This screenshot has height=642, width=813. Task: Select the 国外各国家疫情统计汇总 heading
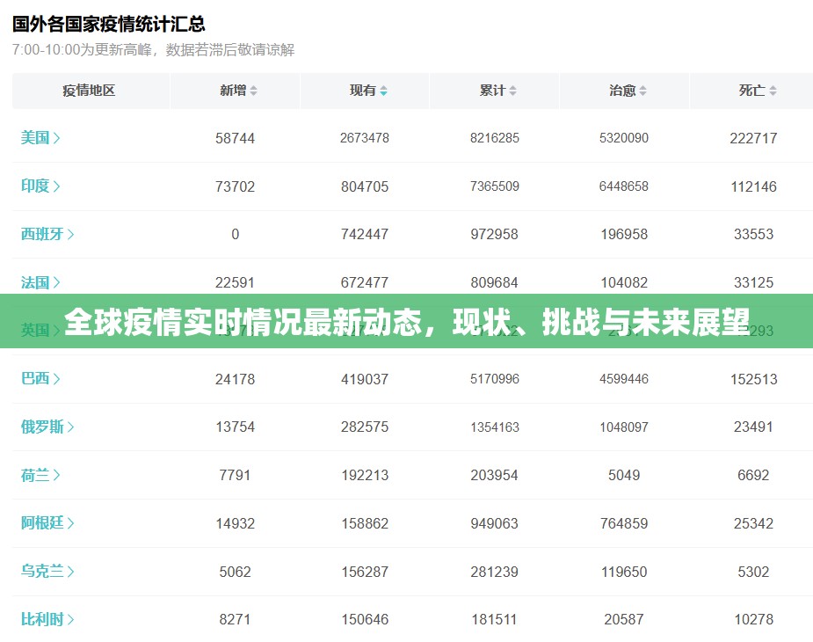coord(109,24)
